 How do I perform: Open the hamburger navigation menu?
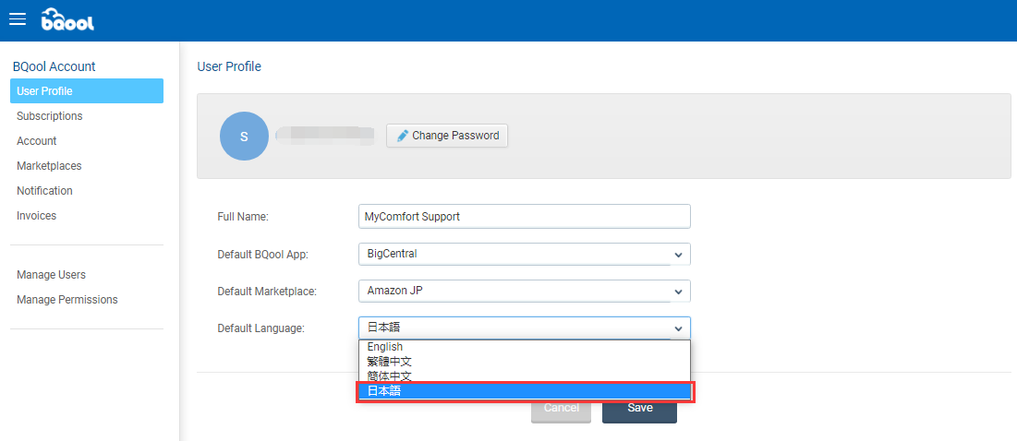pos(18,18)
